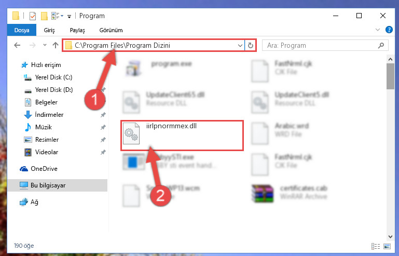Expand the ribbon with the chevron
This screenshot has width=399, height=256.
coord(378,30)
